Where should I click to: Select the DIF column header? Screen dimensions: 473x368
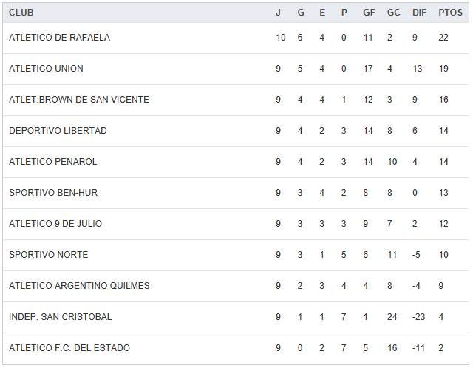tap(419, 13)
